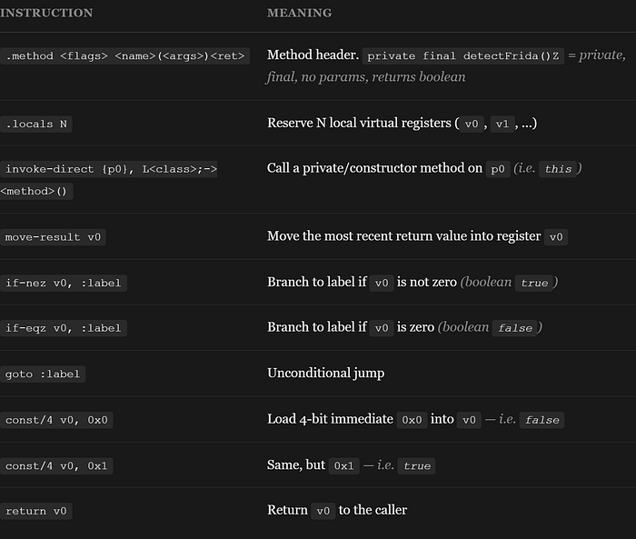Click the v1 register code badge

pyautogui.click(x=502, y=124)
